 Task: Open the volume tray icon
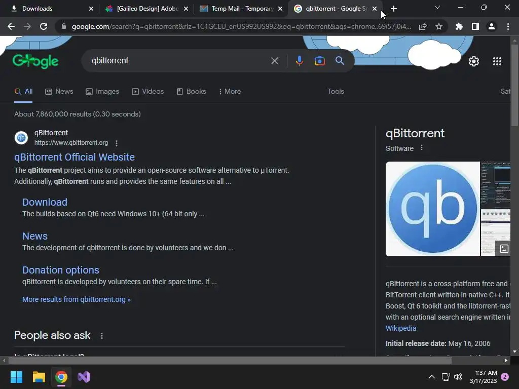click(x=458, y=377)
